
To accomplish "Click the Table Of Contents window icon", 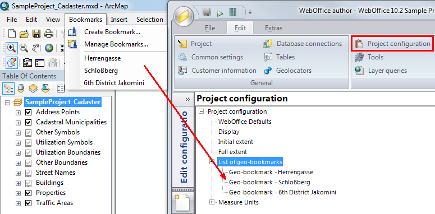I will click(40, 63).
